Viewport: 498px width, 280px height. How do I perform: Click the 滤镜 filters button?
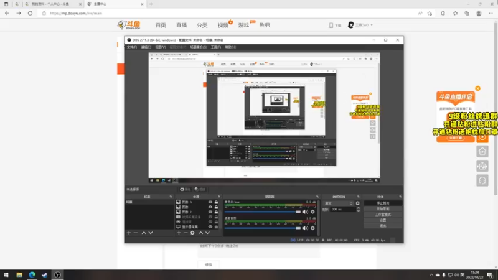200,189
